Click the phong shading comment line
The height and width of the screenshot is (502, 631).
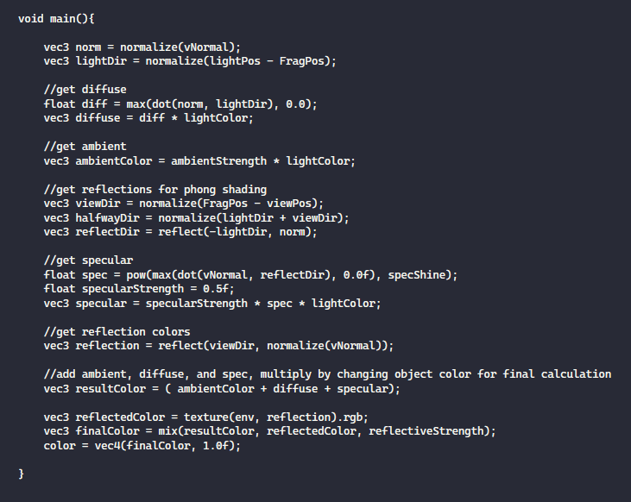point(155,190)
